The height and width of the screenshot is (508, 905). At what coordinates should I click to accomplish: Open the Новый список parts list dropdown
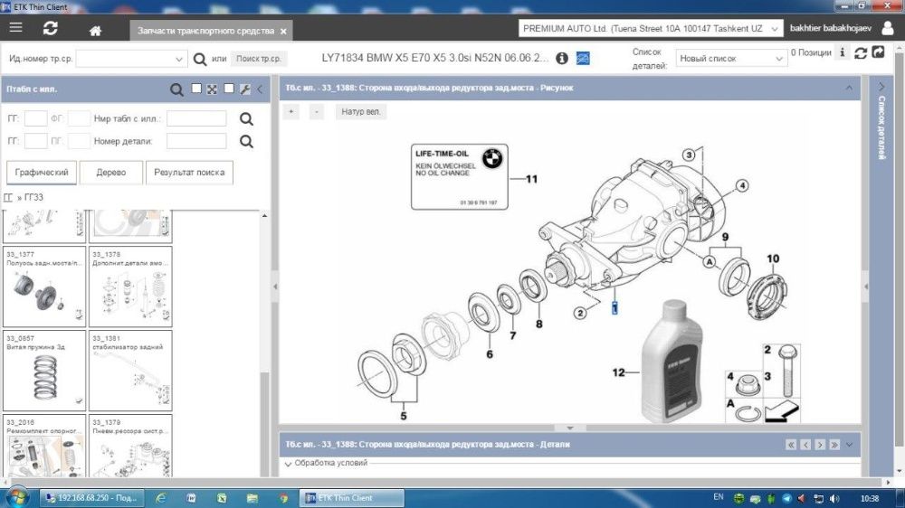(x=730, y=59)
